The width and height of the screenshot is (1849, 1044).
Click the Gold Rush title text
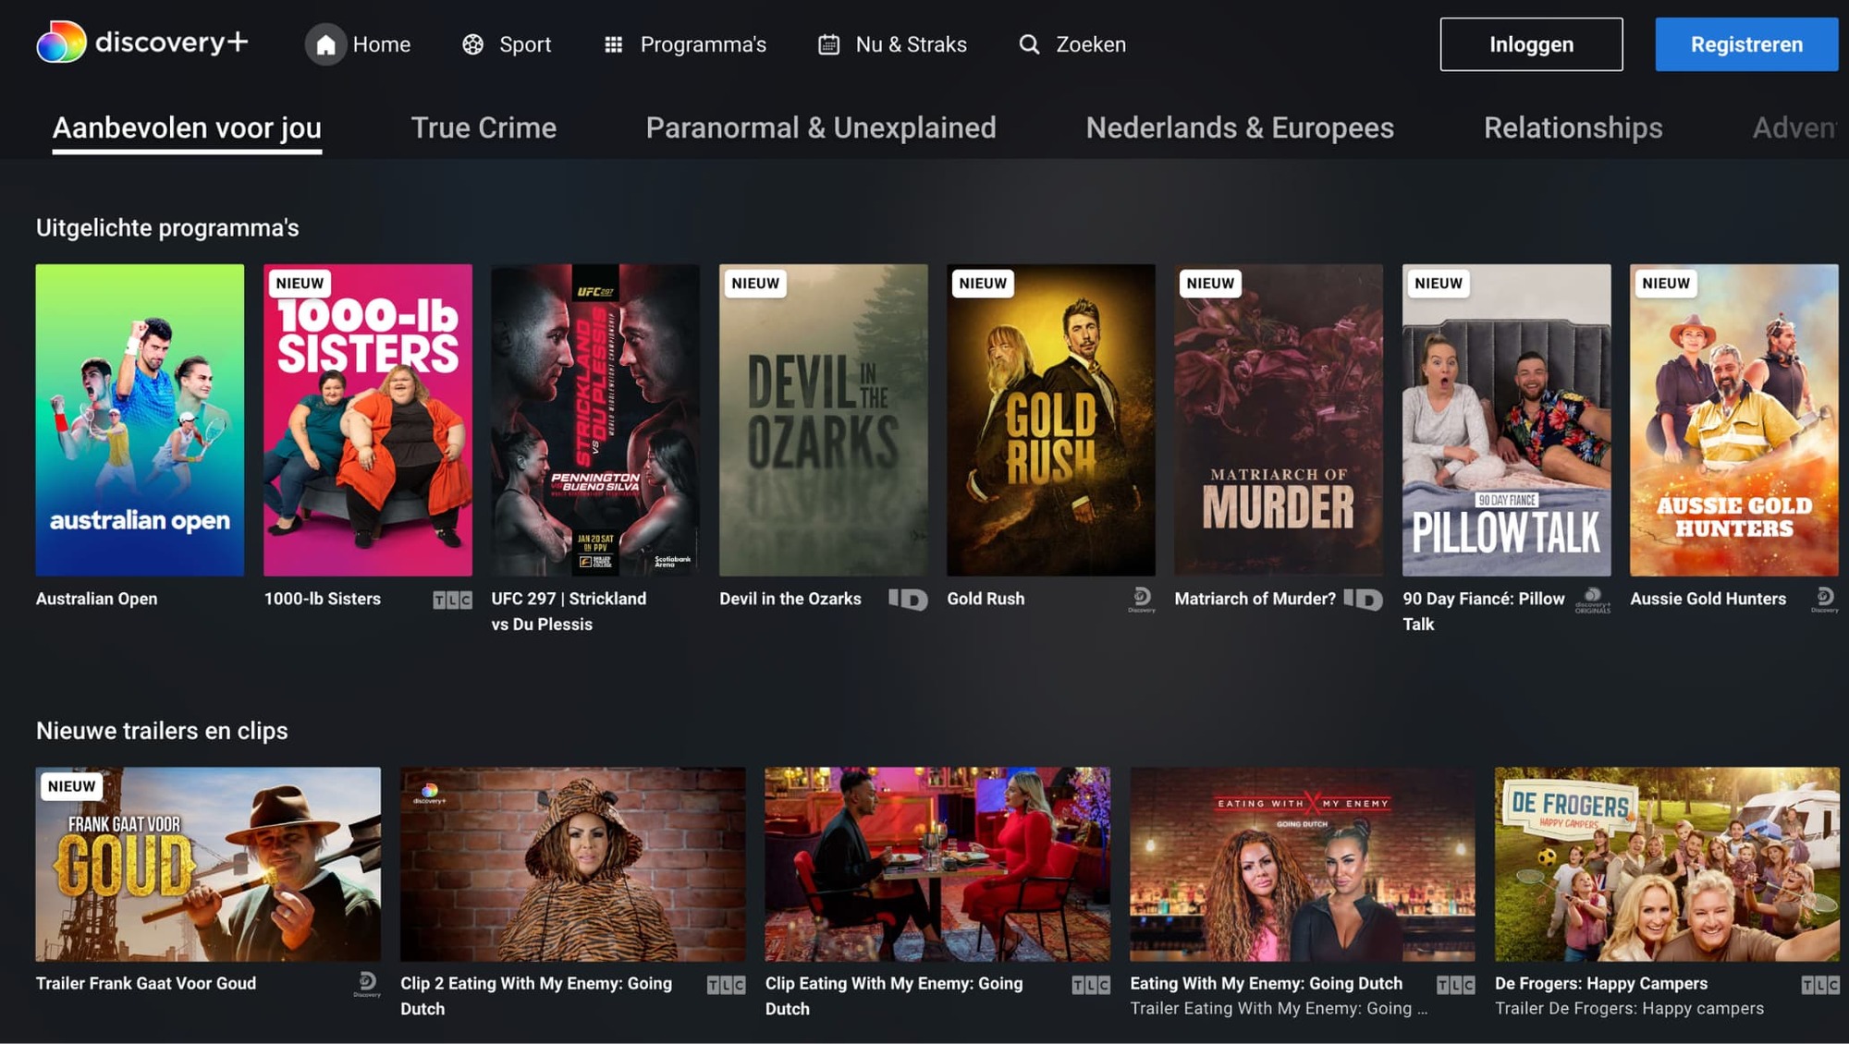coord(986,599)
